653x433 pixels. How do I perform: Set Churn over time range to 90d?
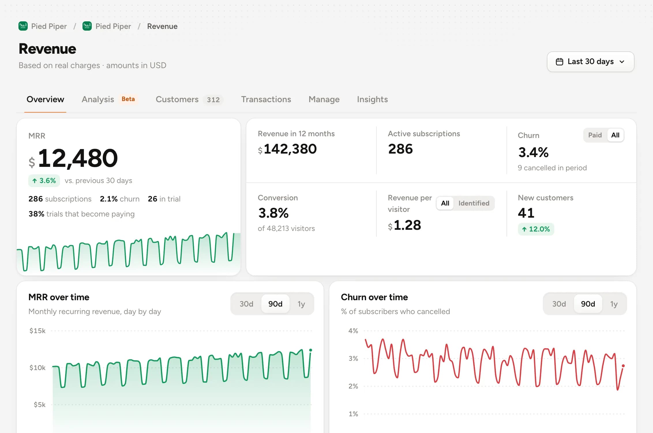click(588, 304)
